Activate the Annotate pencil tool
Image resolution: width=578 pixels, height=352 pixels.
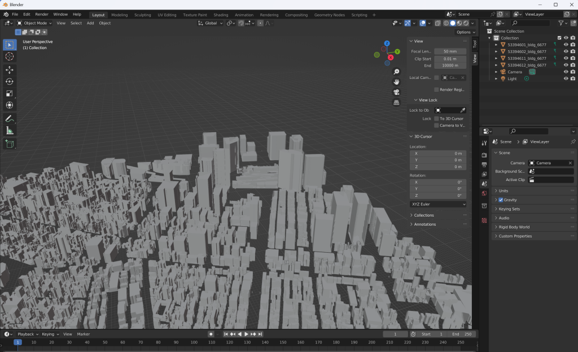(x=10, y=118)
